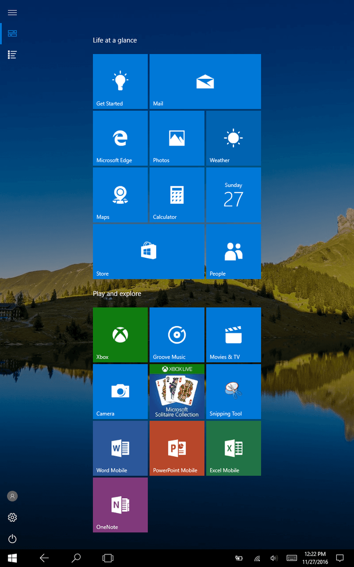Click the 'Play and explore' group header

click(117, 293)
